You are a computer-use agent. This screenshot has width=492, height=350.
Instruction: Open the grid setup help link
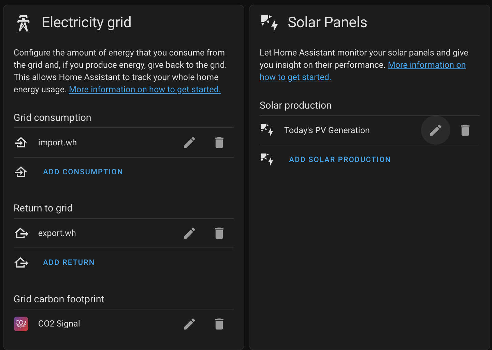[x=145, y=89]
